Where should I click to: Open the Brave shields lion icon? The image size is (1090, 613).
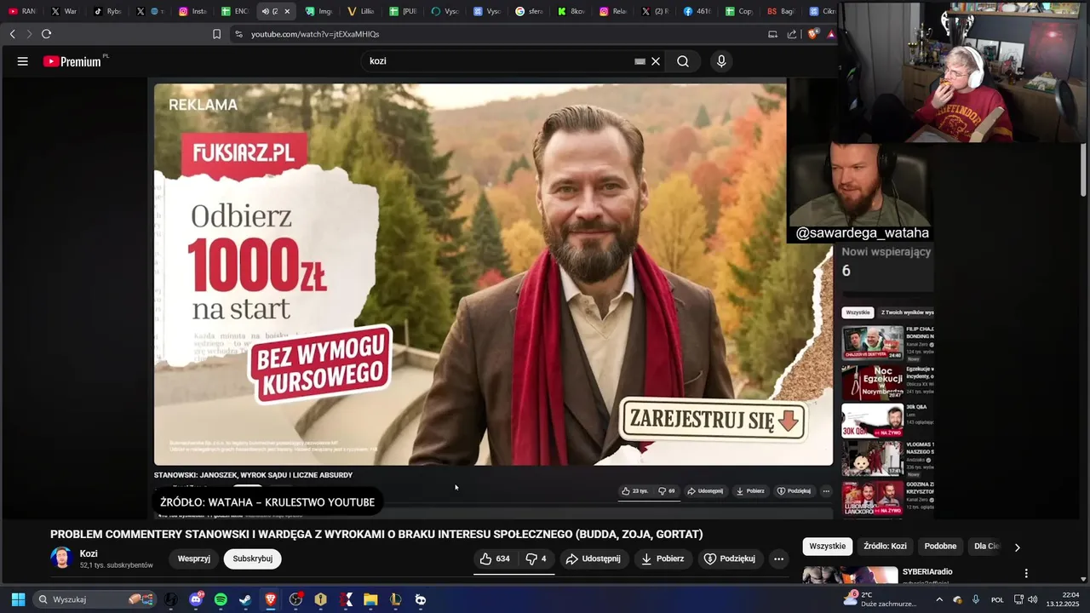(x=812, y=34)
